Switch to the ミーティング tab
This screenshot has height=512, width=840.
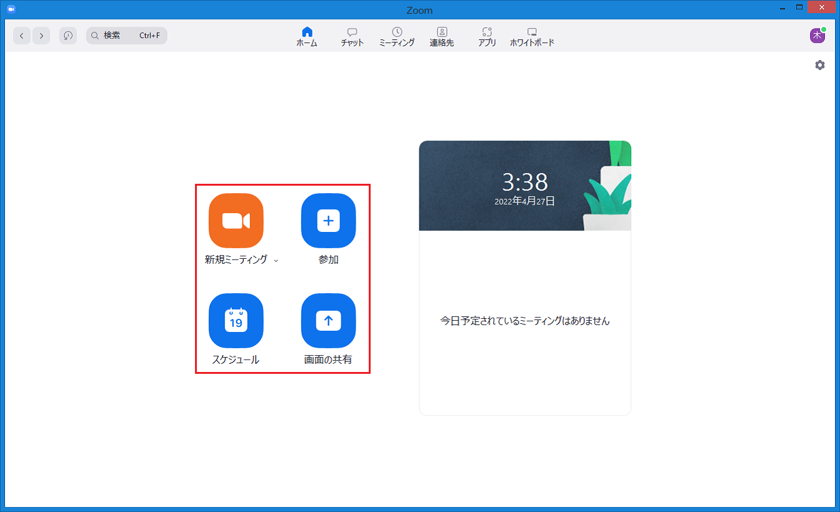coord(397,36)
